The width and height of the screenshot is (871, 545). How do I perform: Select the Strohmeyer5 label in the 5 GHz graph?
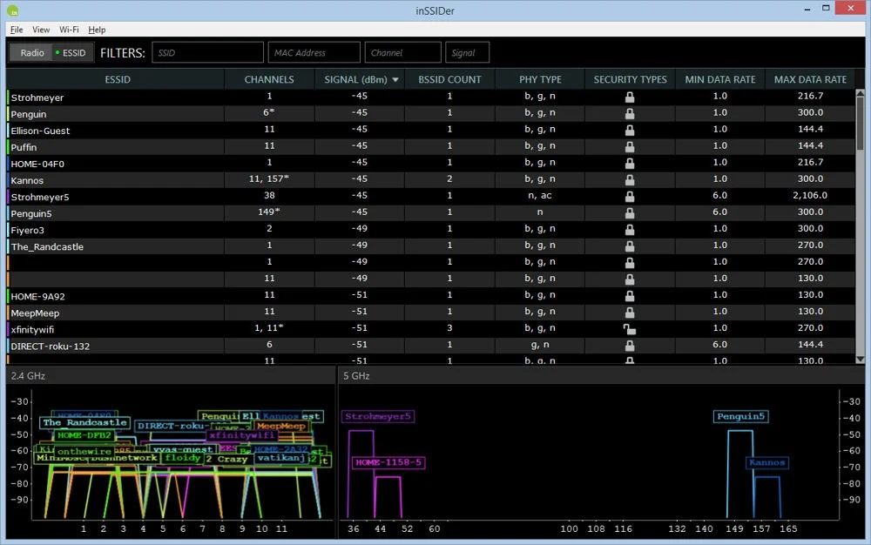click(x=378, y=416)
